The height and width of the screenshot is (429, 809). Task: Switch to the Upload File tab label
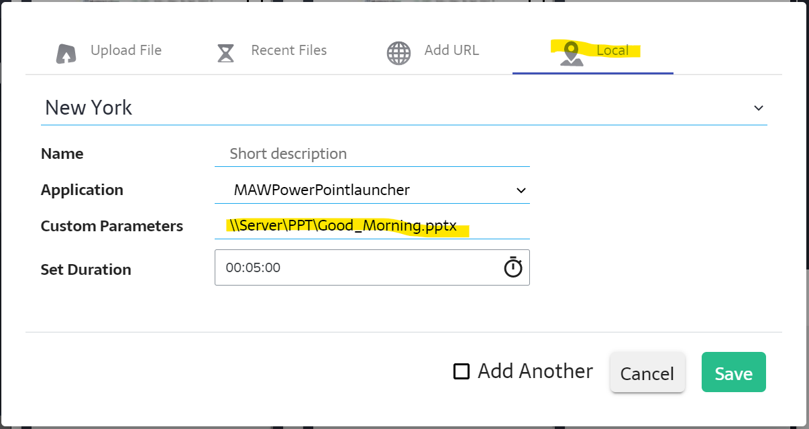126,50
